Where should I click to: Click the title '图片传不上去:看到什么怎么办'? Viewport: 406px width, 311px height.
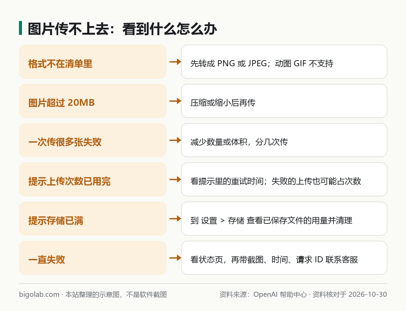(x=122, y=29)
